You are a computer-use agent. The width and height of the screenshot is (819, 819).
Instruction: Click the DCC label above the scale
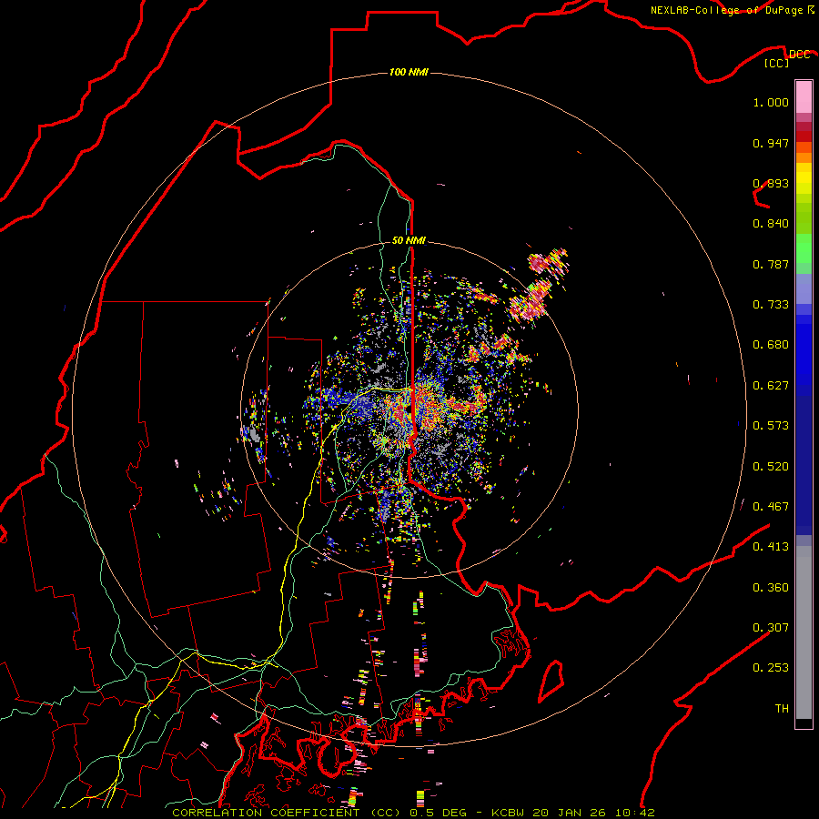[799, 55]
